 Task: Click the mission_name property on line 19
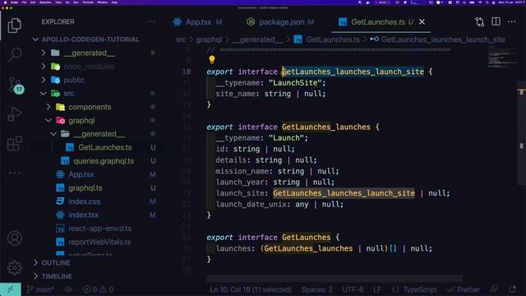242,171
